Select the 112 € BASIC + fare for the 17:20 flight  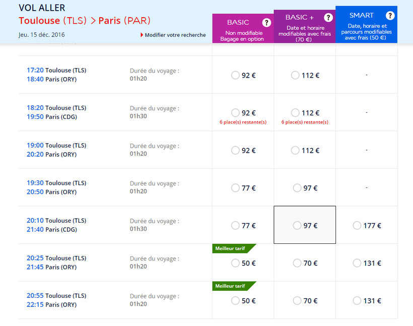pyautogui.click(x=295, y=75)
